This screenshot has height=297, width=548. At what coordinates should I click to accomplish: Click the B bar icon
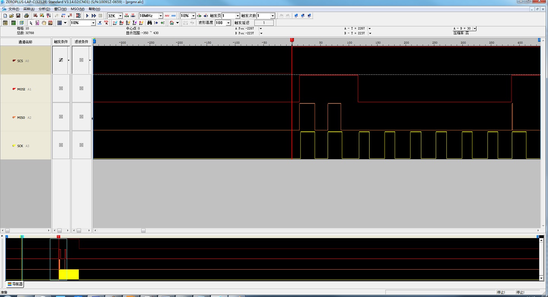tap(128, 23)
